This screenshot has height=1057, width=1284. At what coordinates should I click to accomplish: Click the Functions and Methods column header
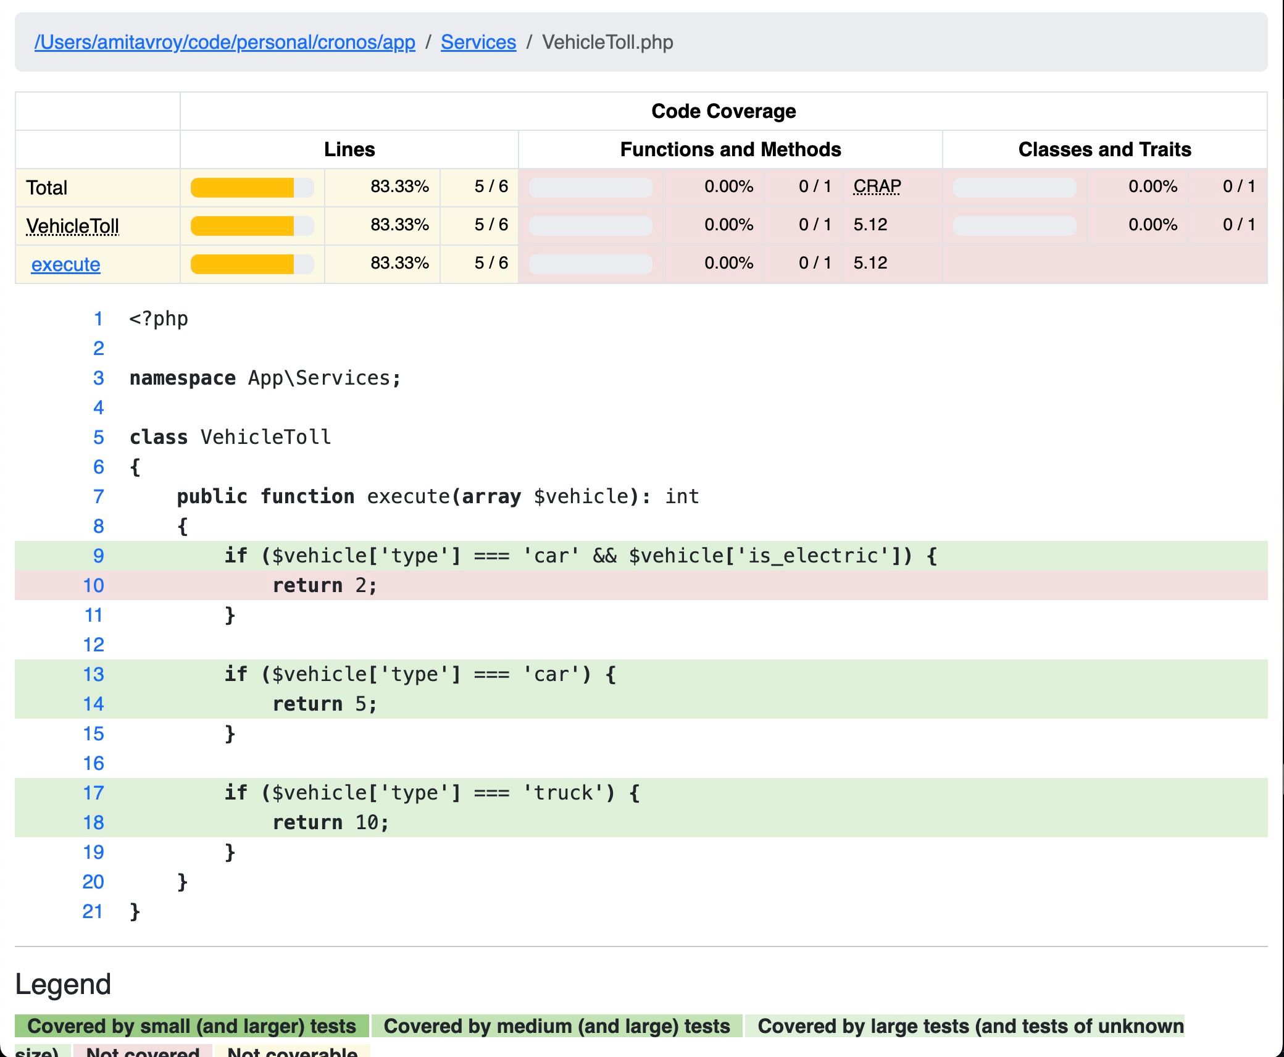tap(730, 149)
